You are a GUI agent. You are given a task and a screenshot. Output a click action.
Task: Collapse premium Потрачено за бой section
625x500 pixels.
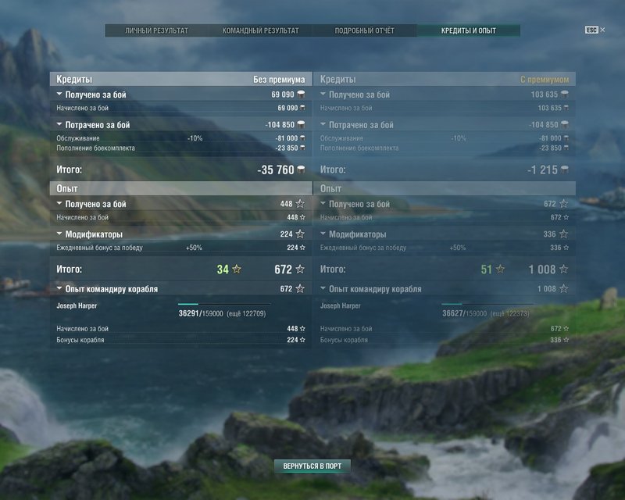pos(323,124)
